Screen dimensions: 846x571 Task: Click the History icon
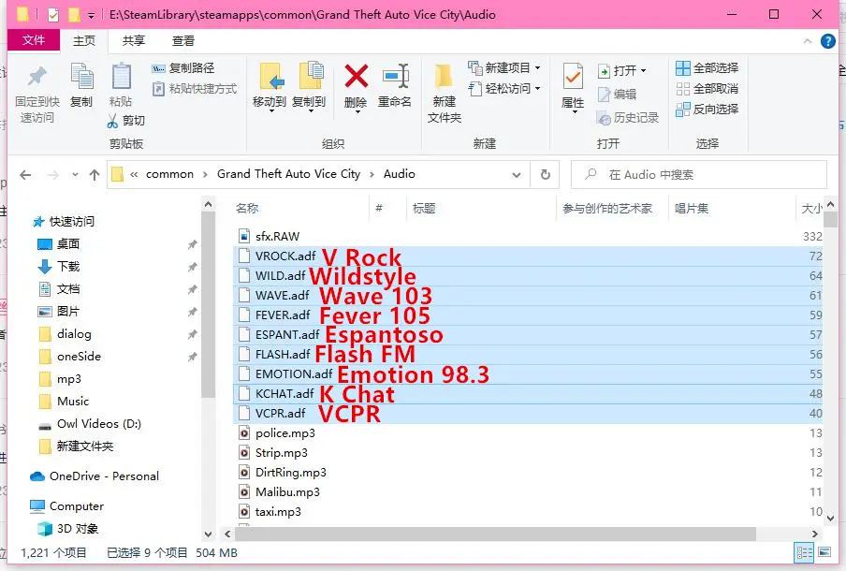[604, 118]
